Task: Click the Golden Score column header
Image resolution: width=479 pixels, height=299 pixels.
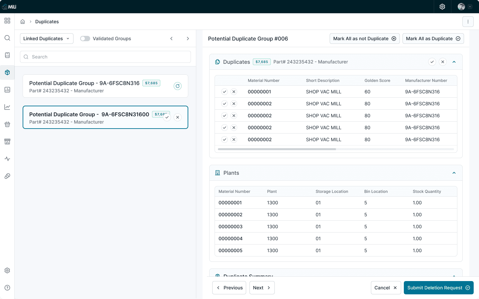Action: pos(377,80)
